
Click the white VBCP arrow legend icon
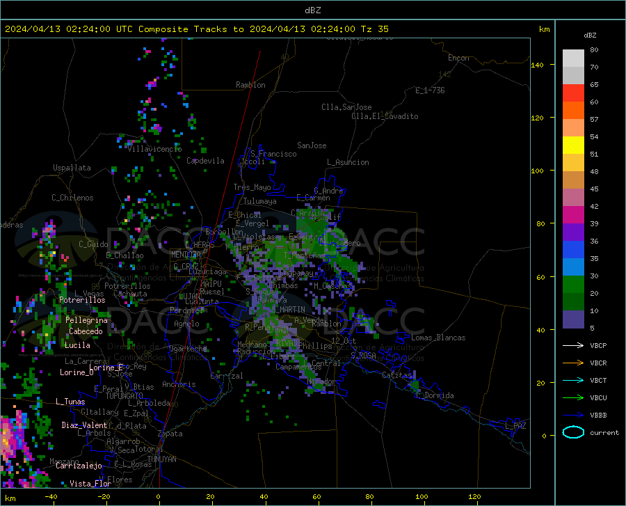point(573,345)
